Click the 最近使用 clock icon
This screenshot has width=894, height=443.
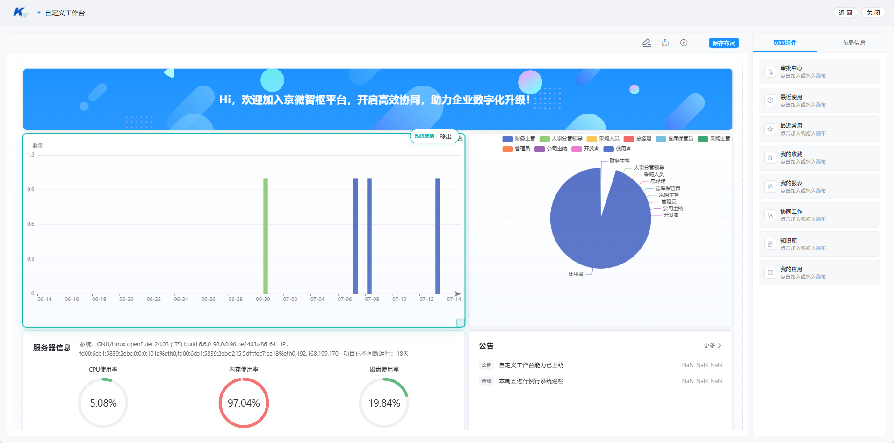(770, 100)
